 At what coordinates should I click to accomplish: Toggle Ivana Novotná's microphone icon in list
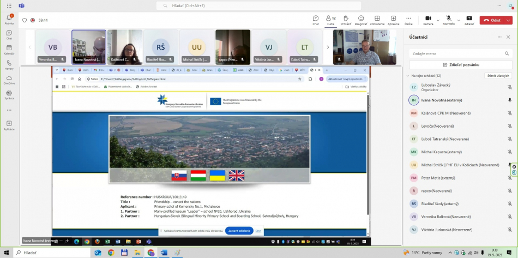[x=510, y=100]
